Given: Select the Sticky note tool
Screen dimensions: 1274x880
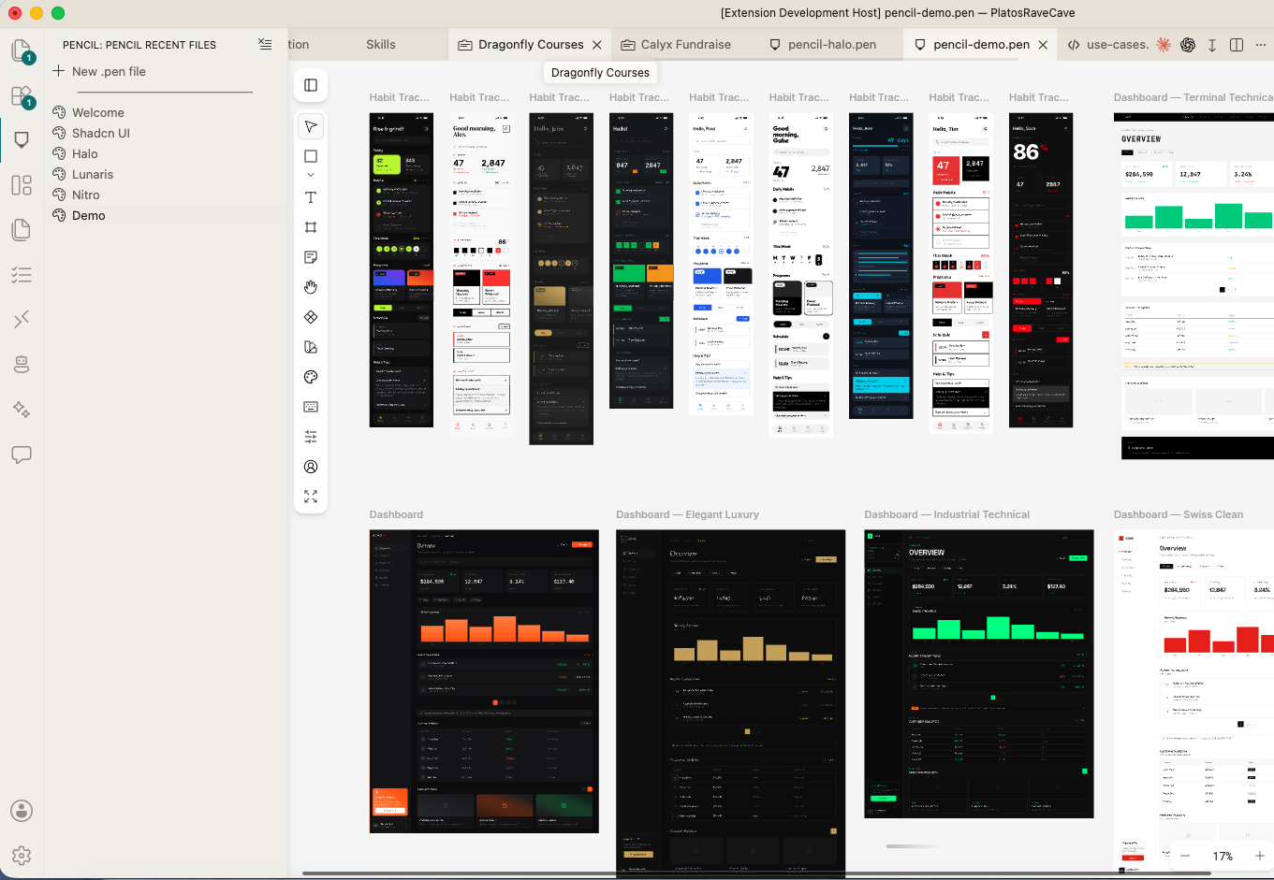Looking at the screenshot, I should point(311,257).
